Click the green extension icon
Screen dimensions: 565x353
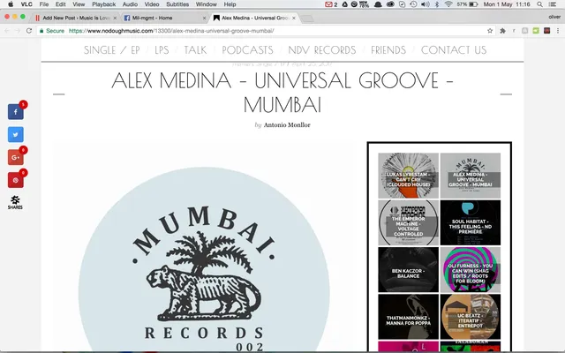tap(536, 31)
